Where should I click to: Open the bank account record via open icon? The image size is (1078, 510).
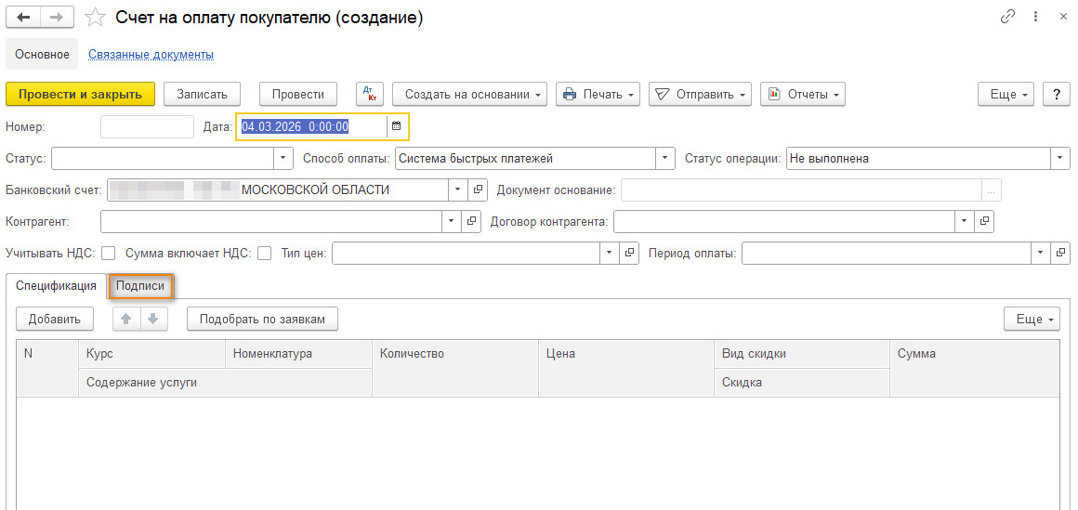click(x=477, y=189)
